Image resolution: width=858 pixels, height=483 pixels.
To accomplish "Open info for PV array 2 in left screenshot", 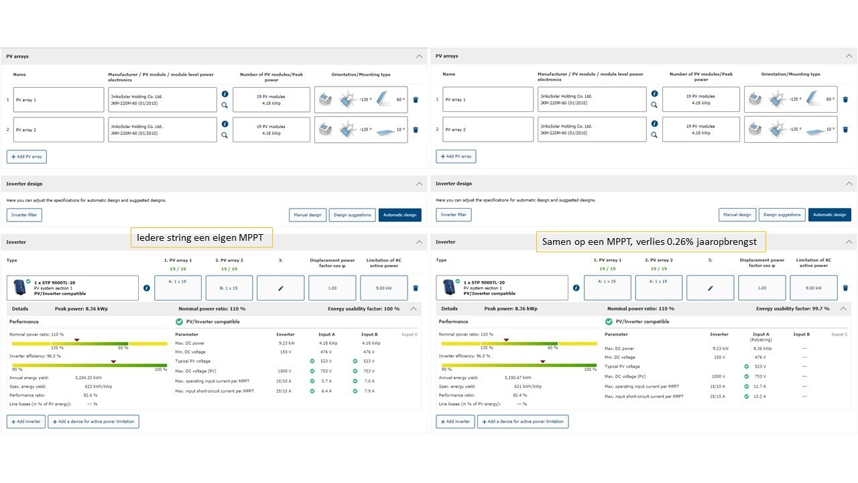I will coord(225,123).
